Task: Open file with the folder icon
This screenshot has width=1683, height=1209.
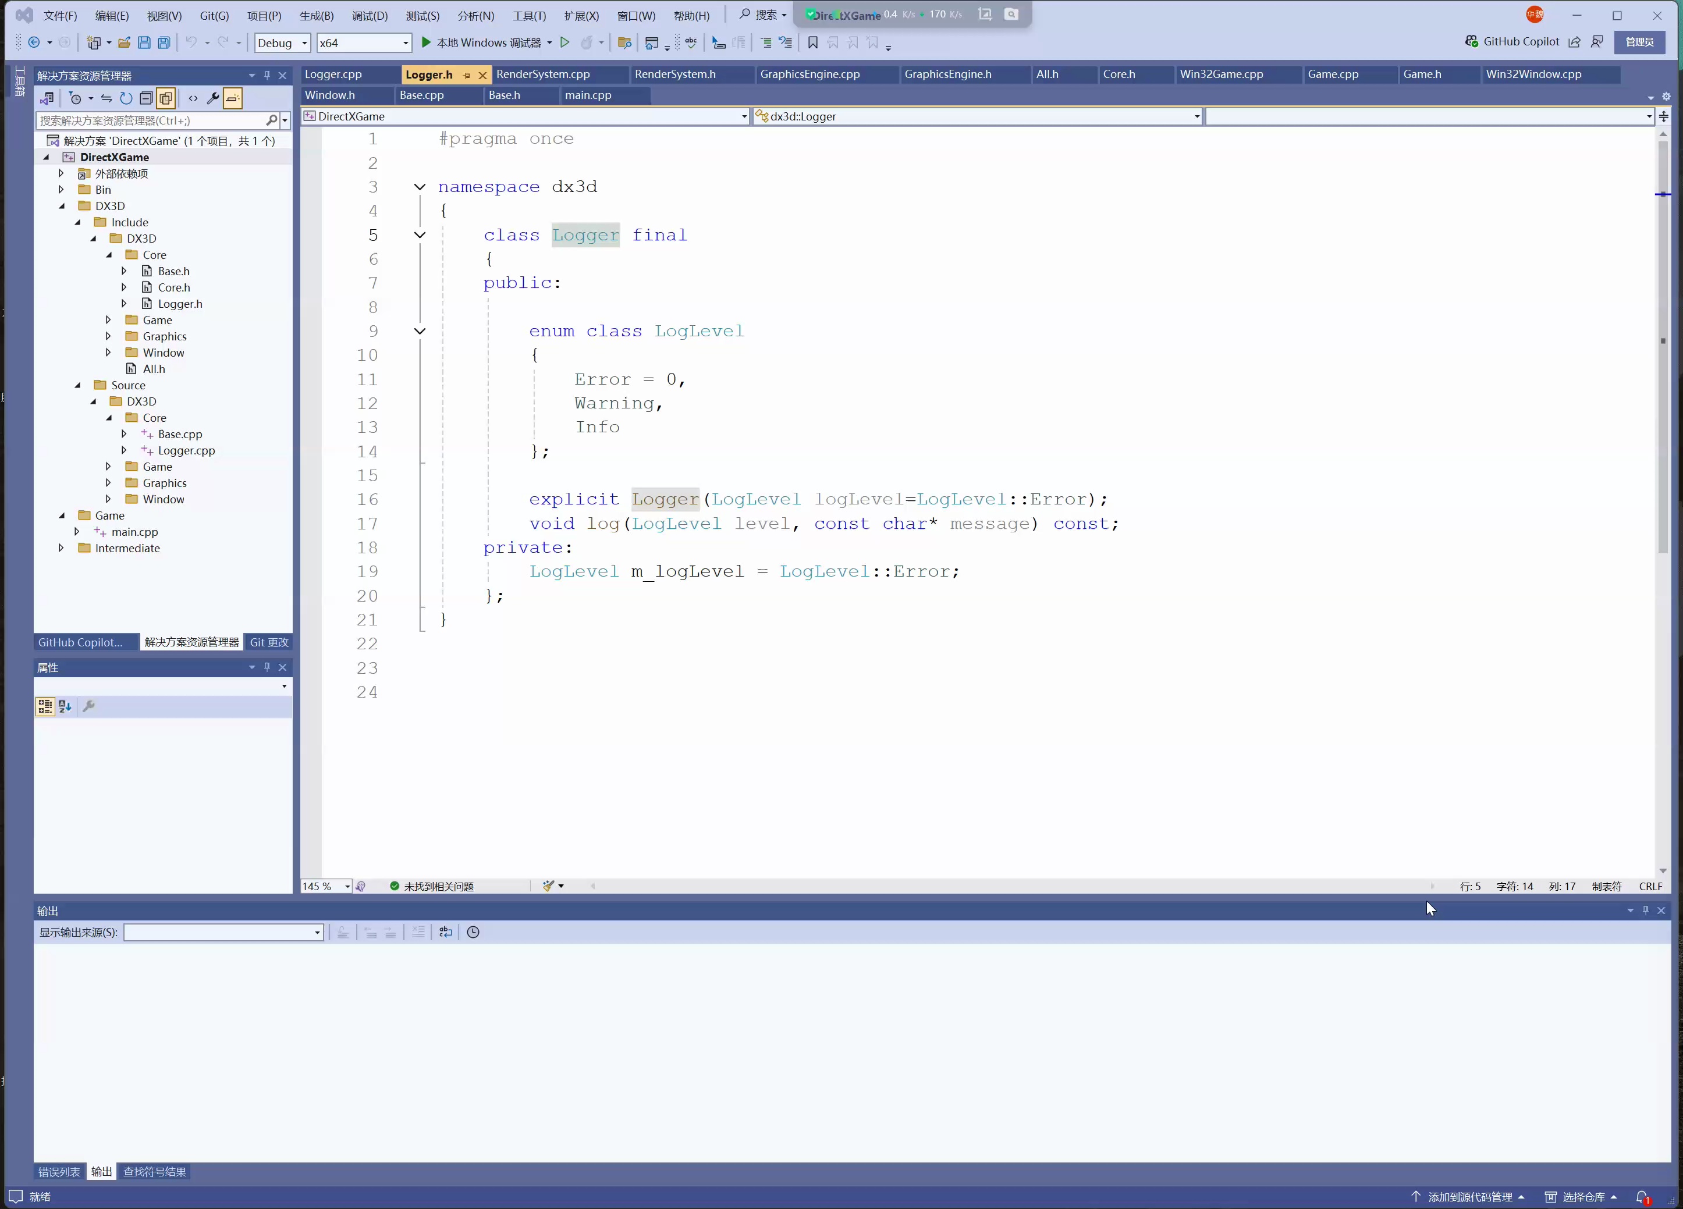Action: (x=124, y=43)
